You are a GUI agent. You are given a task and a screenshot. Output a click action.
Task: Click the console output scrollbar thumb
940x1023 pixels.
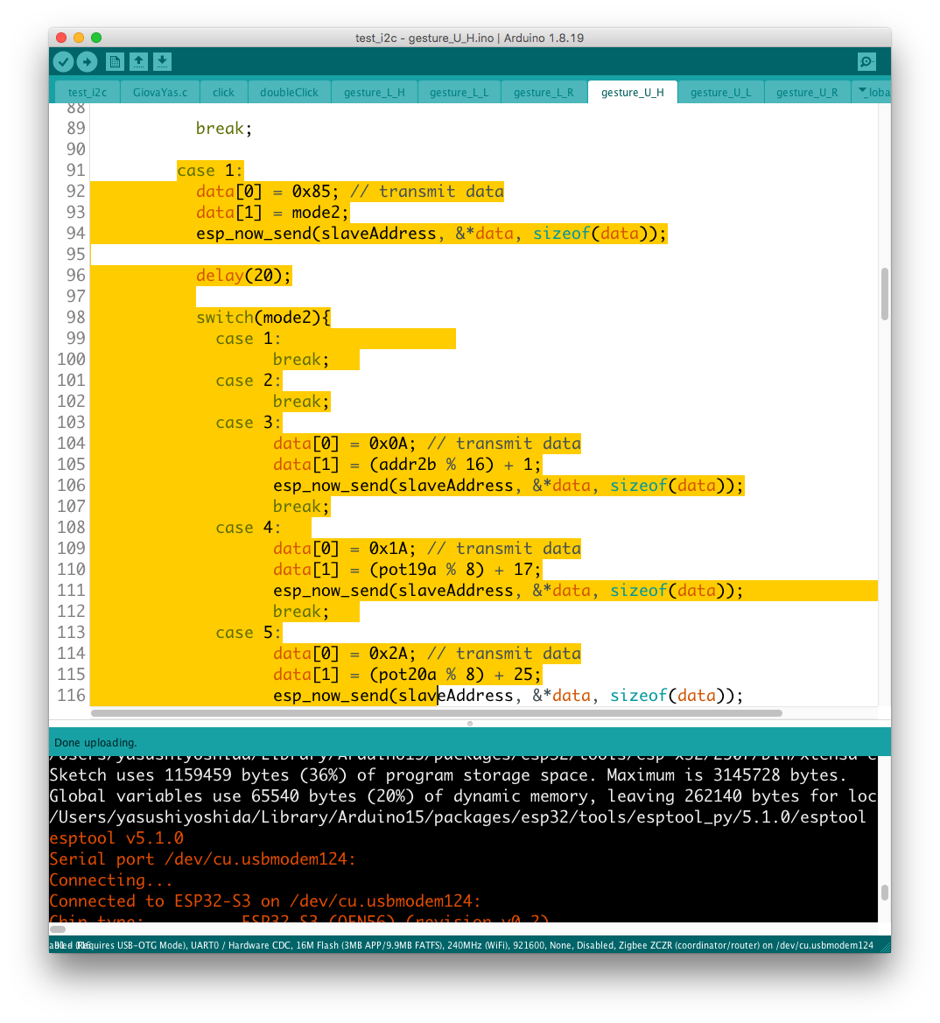click(x=884, y=893)
